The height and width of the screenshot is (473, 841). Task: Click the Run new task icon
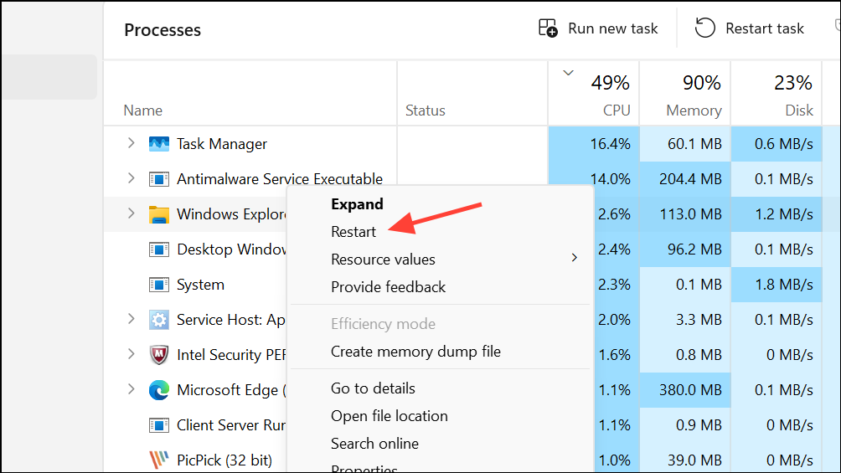pyautogui.click(x=548, y=28)
